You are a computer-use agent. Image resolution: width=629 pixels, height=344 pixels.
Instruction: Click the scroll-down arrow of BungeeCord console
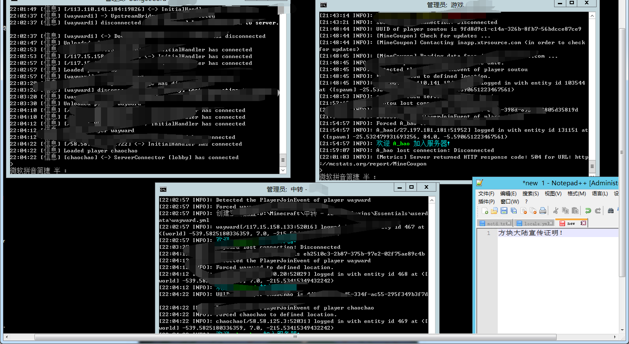(x=283, y=170)
